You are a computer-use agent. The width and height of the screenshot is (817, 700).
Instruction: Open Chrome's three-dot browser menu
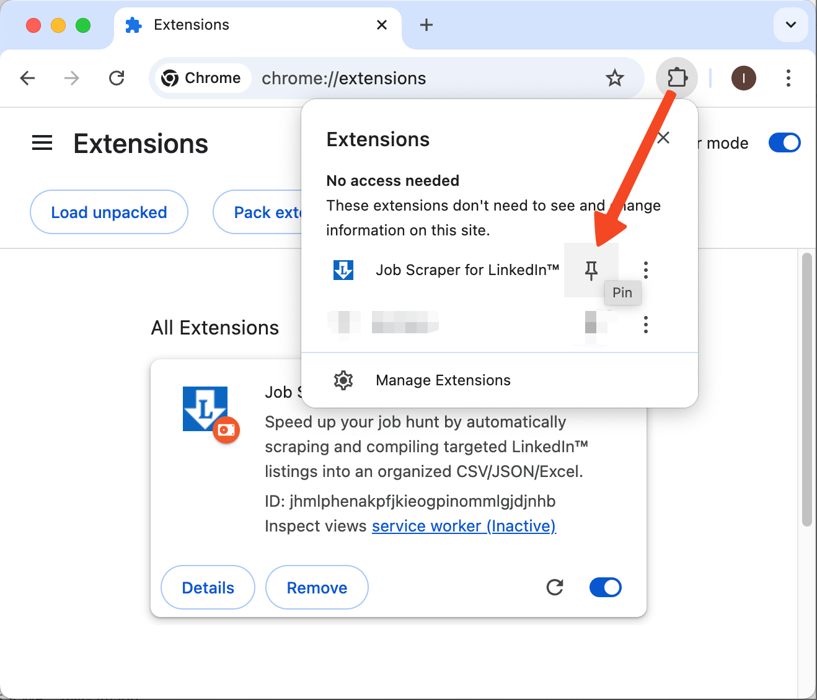pyautogui.click(x=788, y=78)
